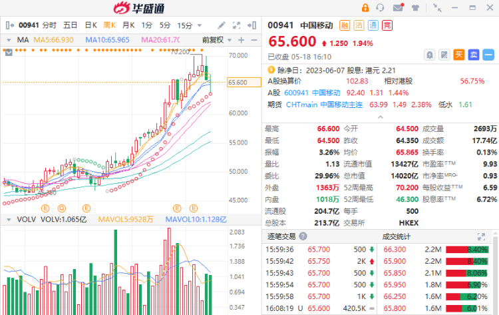Image resolution: width=499 pixels, height=315 pixels.
Task: Zoom in chart with plus icon
Action: (242, 40)
